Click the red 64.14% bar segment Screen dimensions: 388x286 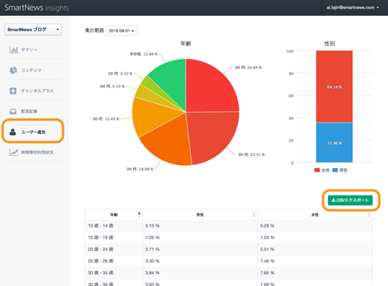pos(334,87)
